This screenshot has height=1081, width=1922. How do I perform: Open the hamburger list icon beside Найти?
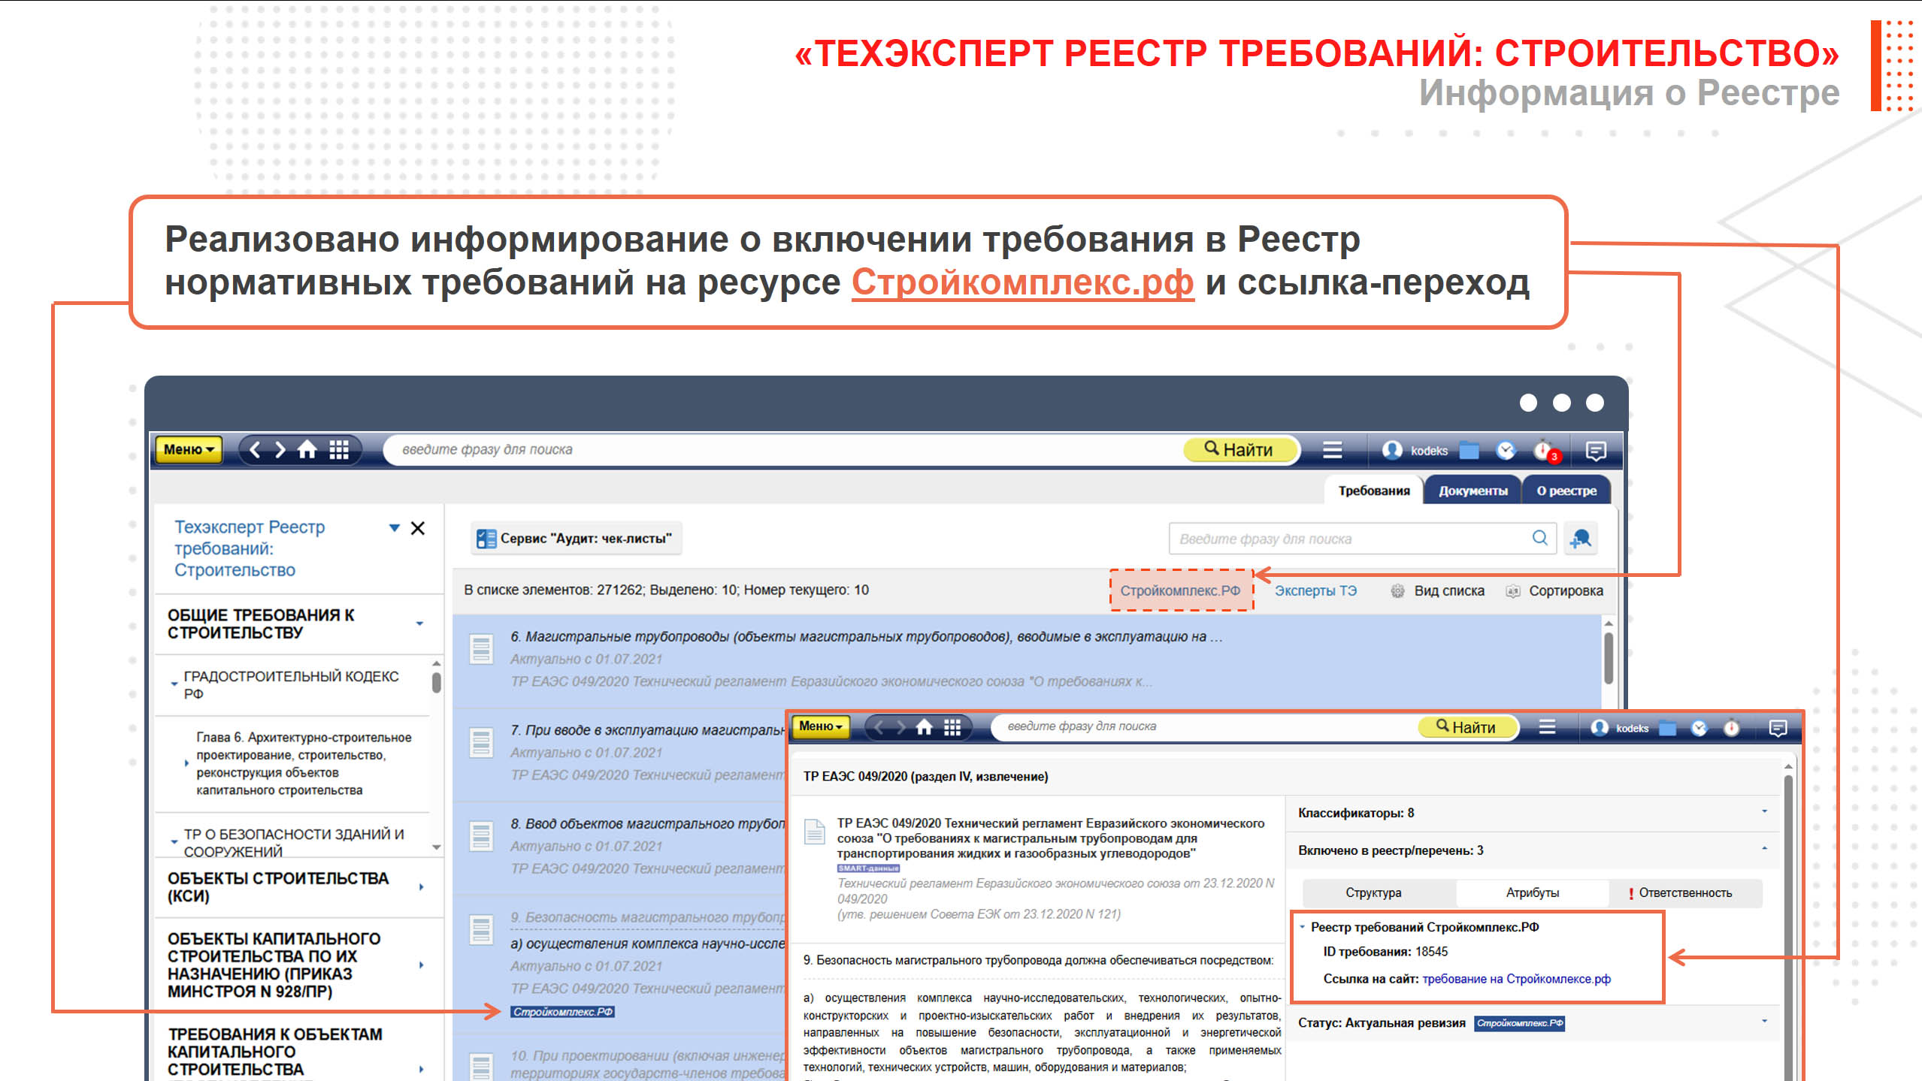[x=1332, y=450]
